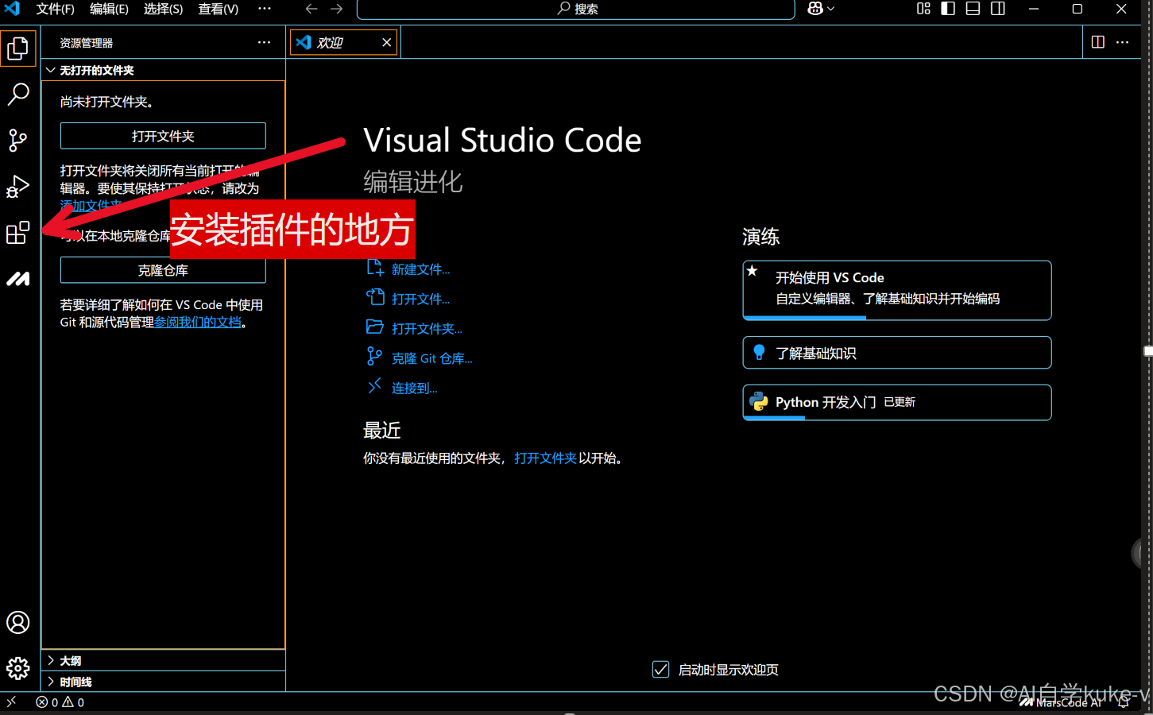Go back with the left arrow
Screen dimensions: 1153x715
(311, 9)
